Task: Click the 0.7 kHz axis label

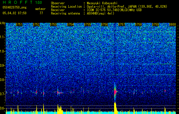Action: [2, 94]
